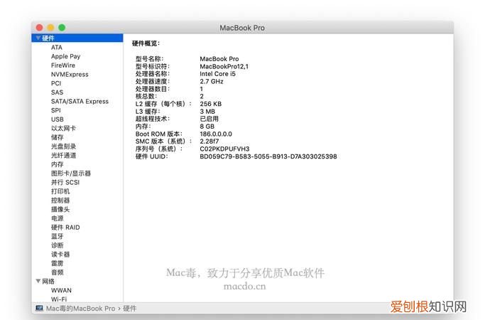Open the USB hardware entry
The height and width of the screenshot is (320, 485).
[x=58, y=119]
